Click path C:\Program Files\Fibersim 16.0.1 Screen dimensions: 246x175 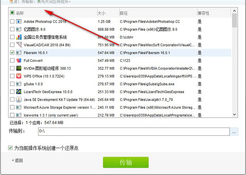145,53
